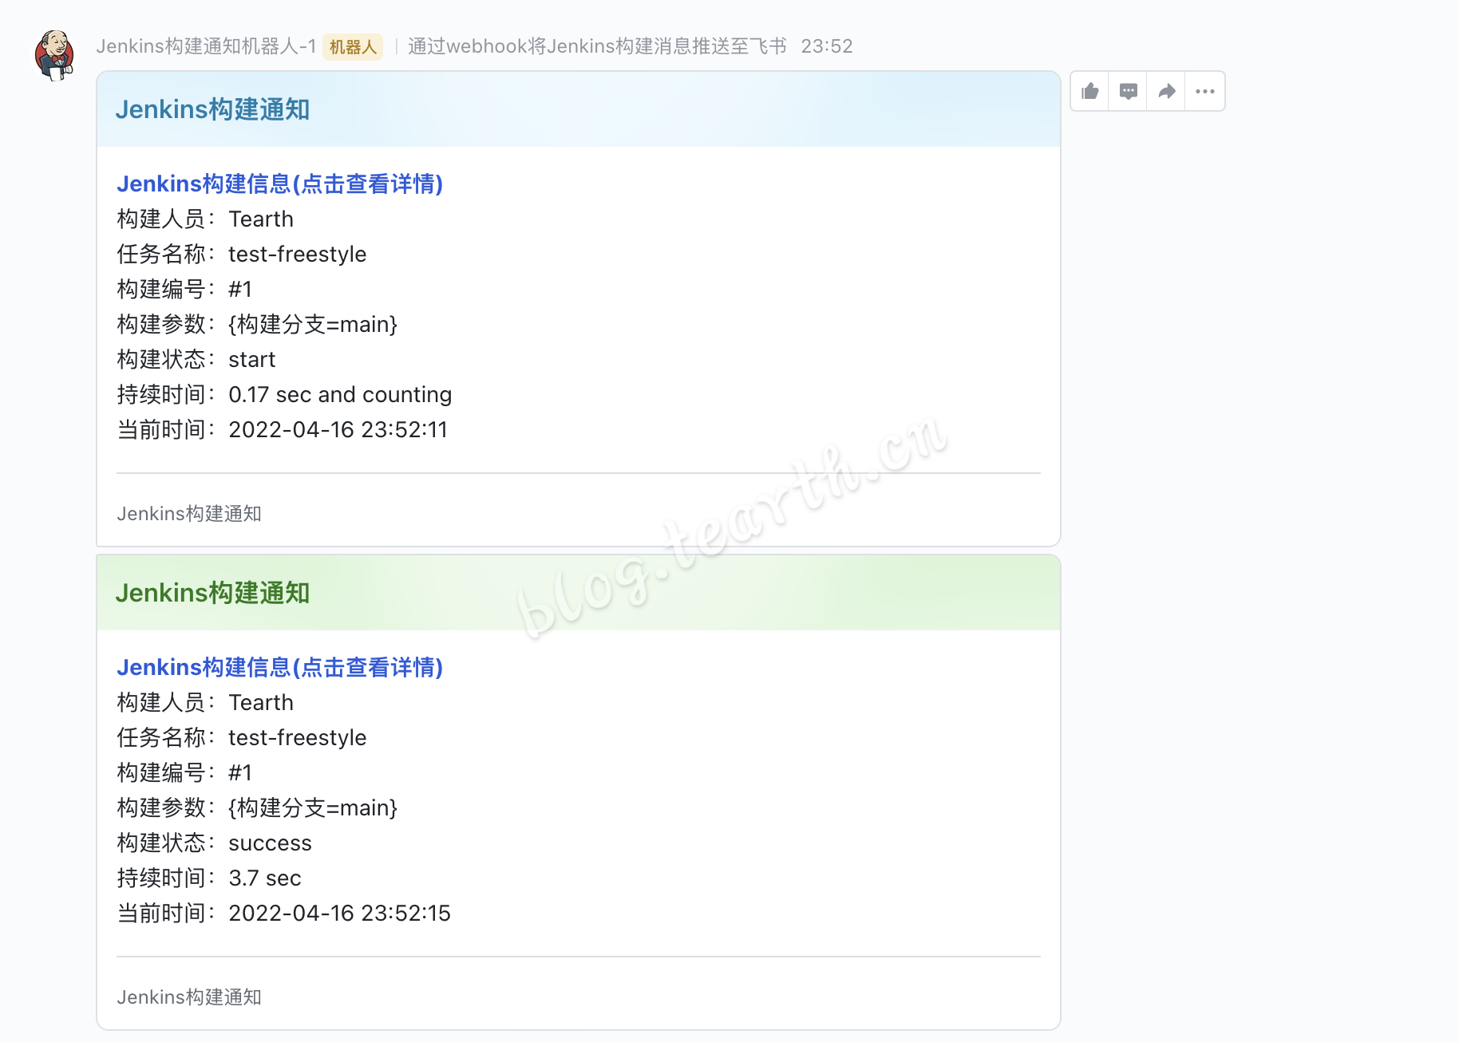Click the build parameter {构建分支=main} in start card
Image resolution: width=1459 pixels, height=1042 pixels.
click(x=313, y=325)
